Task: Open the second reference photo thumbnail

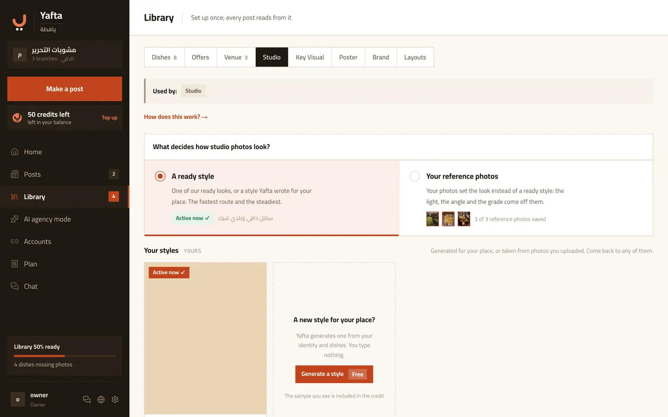Action: [x=448, y=219]
